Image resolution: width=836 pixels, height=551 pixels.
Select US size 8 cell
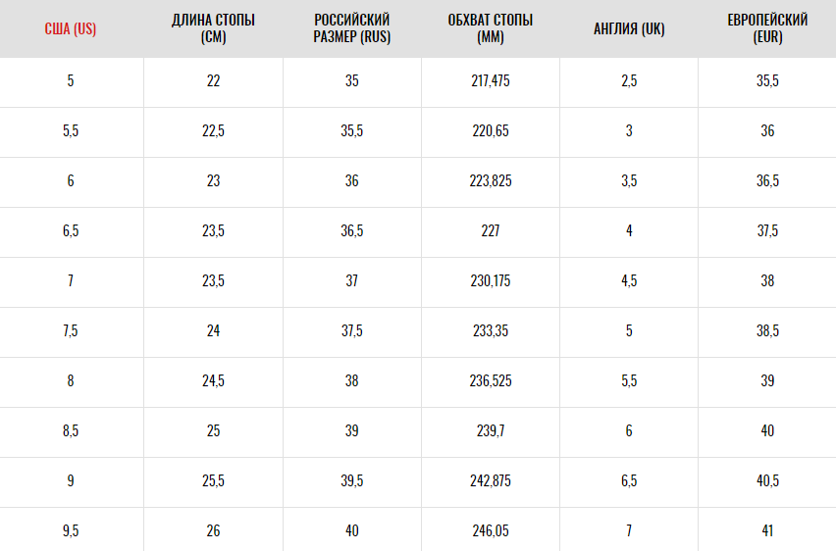71,381
